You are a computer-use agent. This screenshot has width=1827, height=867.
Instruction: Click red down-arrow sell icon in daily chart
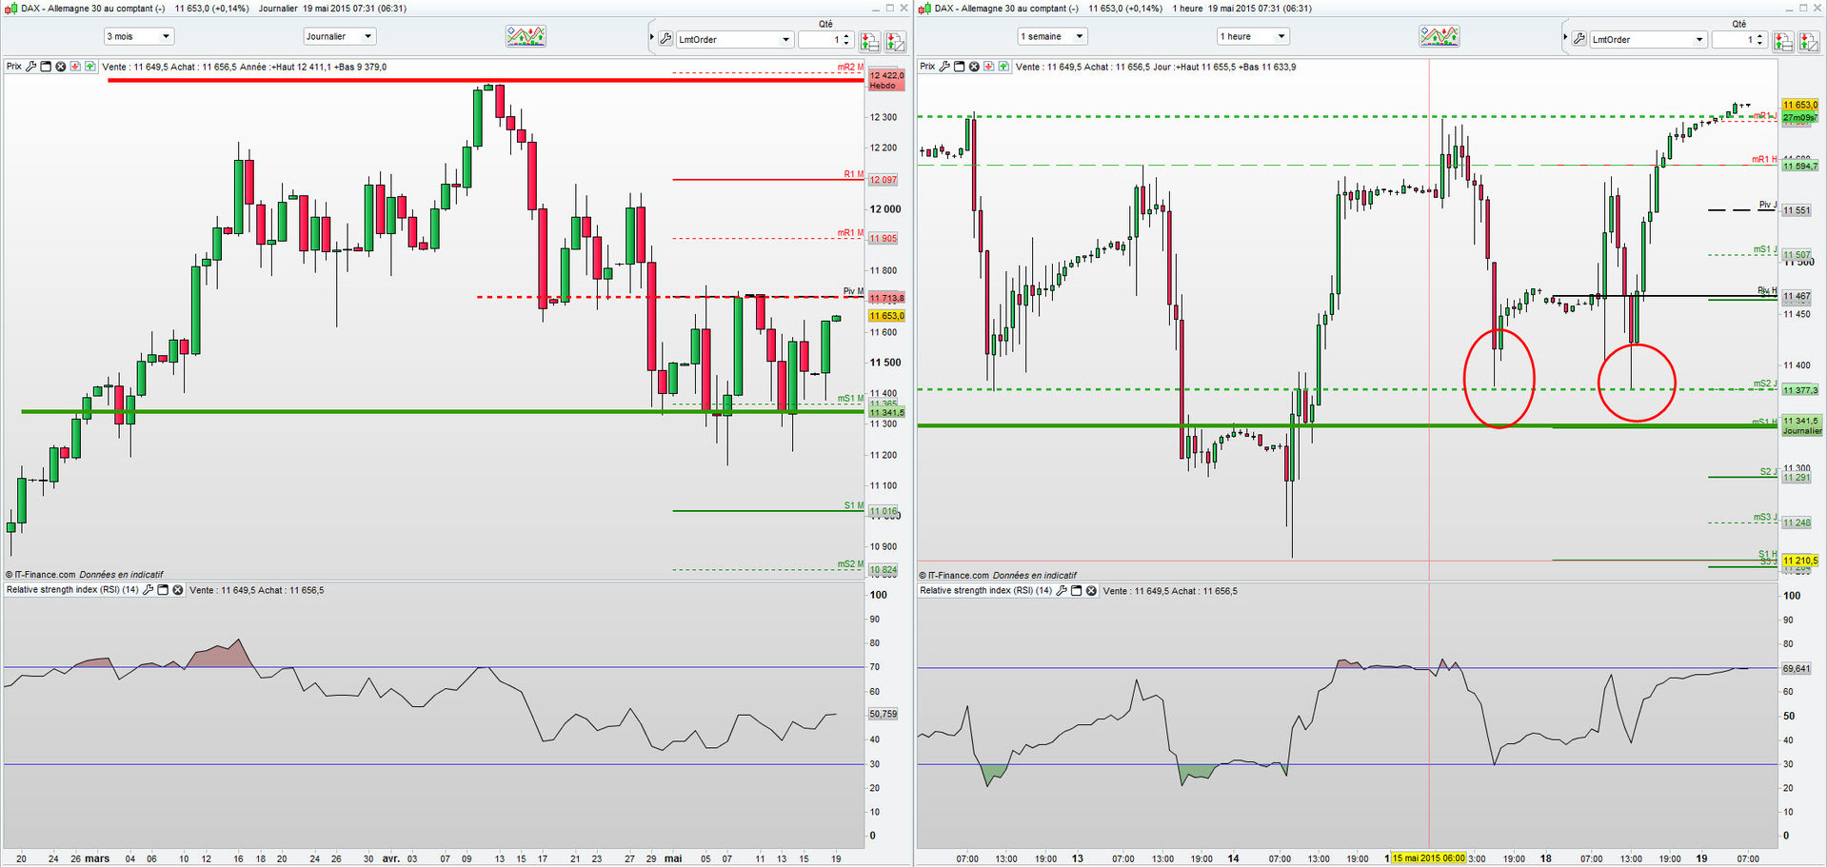point(75,67)
